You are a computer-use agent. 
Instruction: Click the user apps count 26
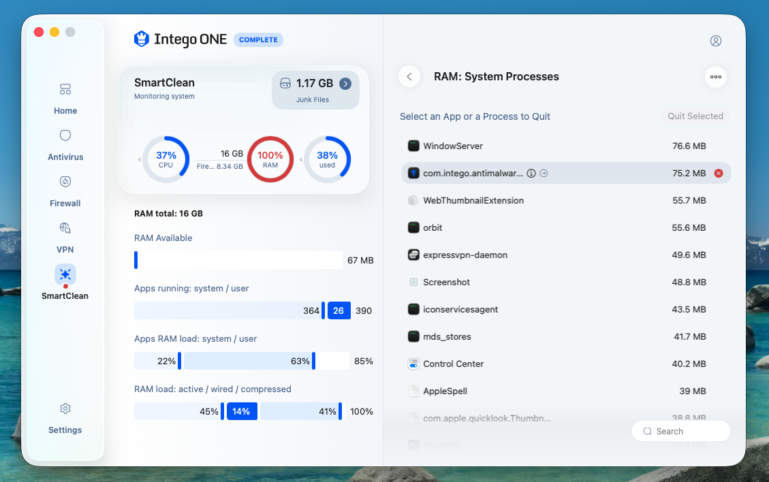tap(339, 310)
